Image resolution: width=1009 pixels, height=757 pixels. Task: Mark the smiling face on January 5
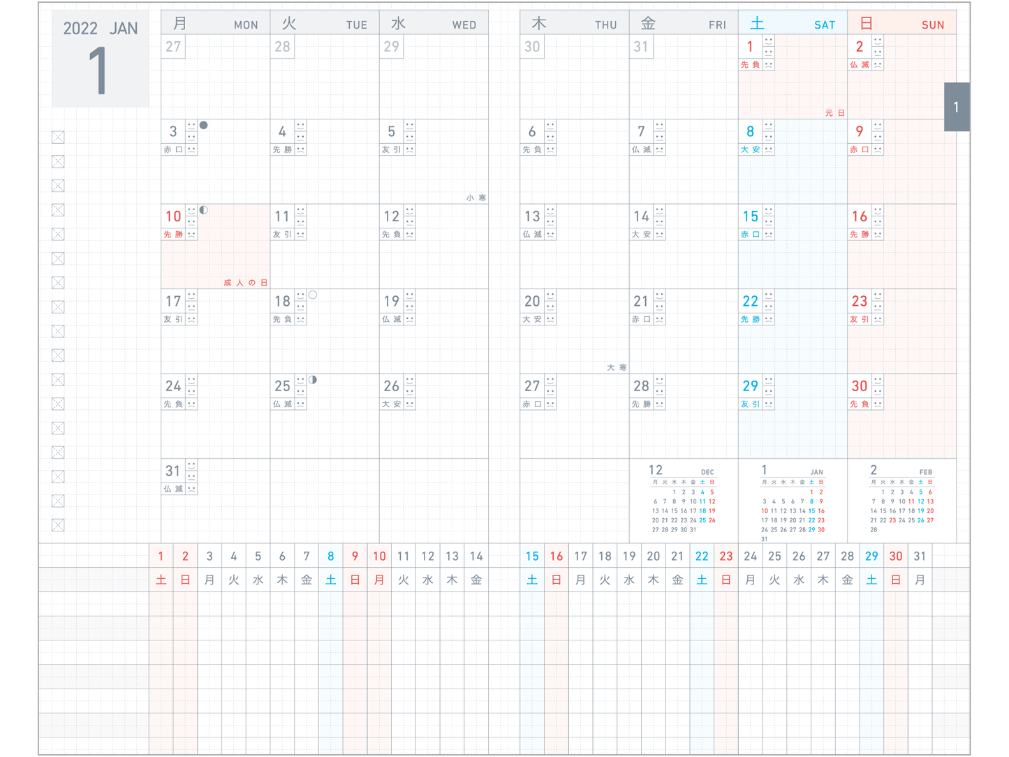tap(410, 126)
